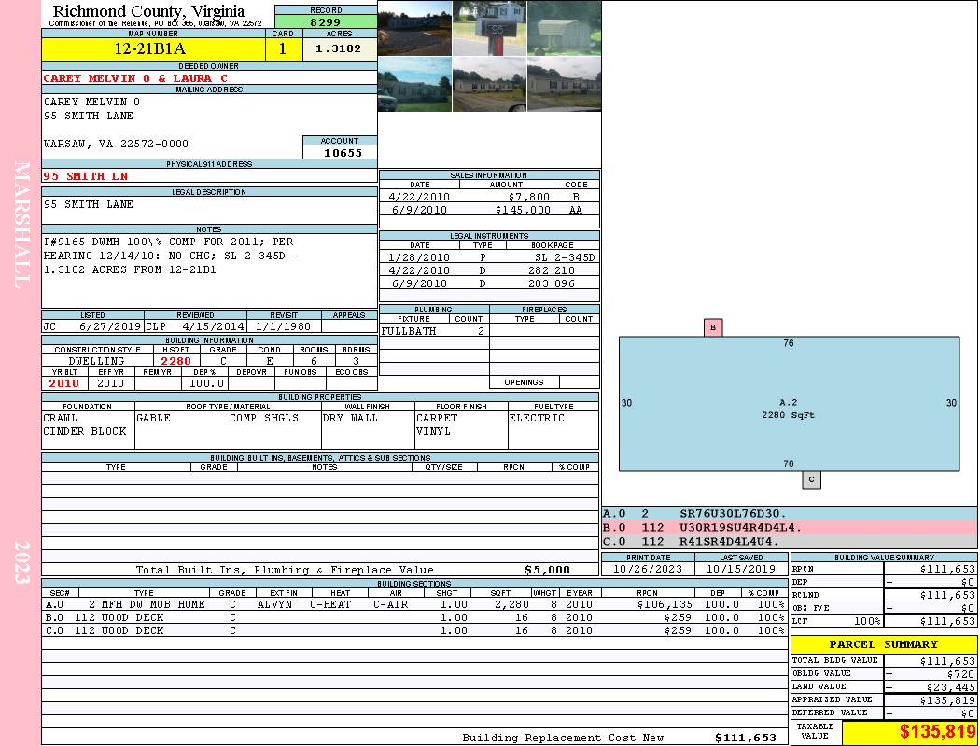Select building section A.0 MFH DW MOB HOME

pos(414,604)
